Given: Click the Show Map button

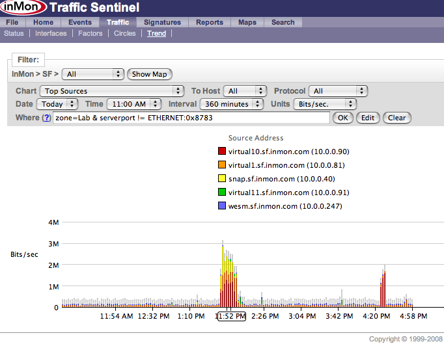Looking at the screenshot, I should [150, 74].
